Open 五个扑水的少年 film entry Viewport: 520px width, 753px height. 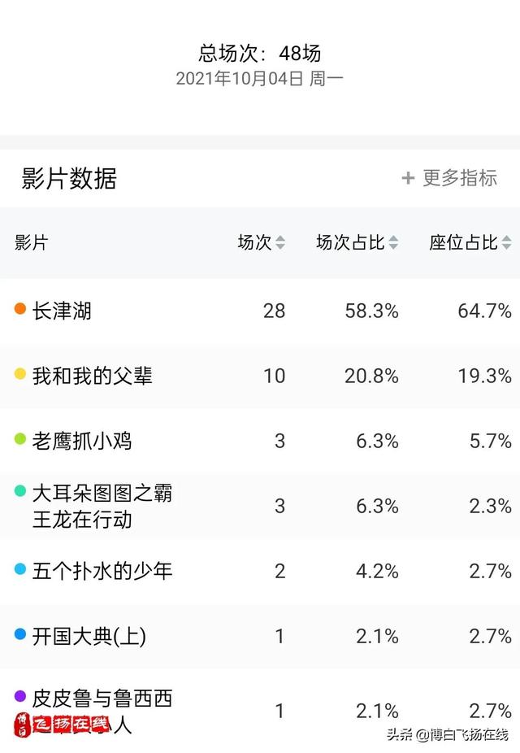(x=102, y=571)
